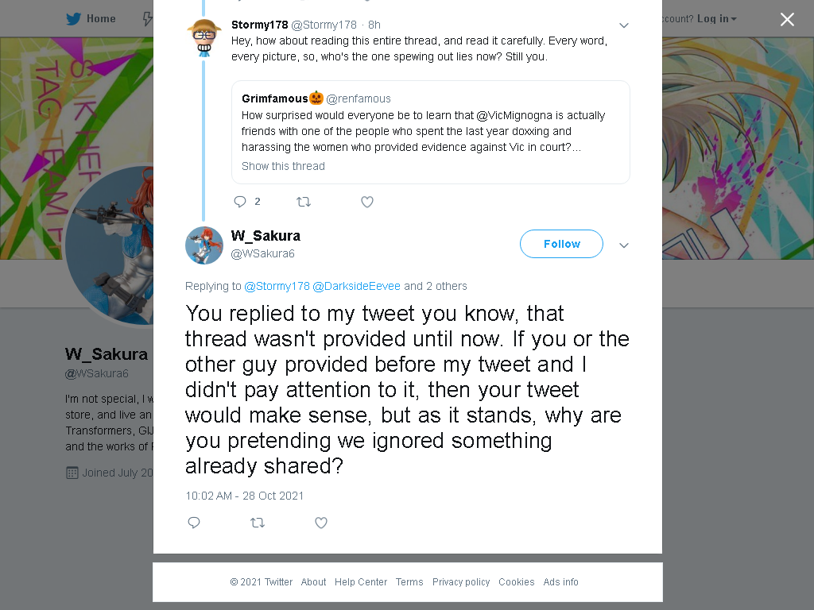
Task: Open Stormy178's avatar picture
Action: (204, 38)
